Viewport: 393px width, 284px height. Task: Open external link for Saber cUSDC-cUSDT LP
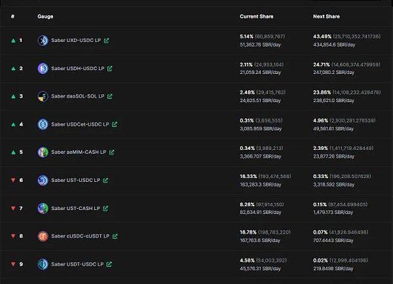point(115,236)
